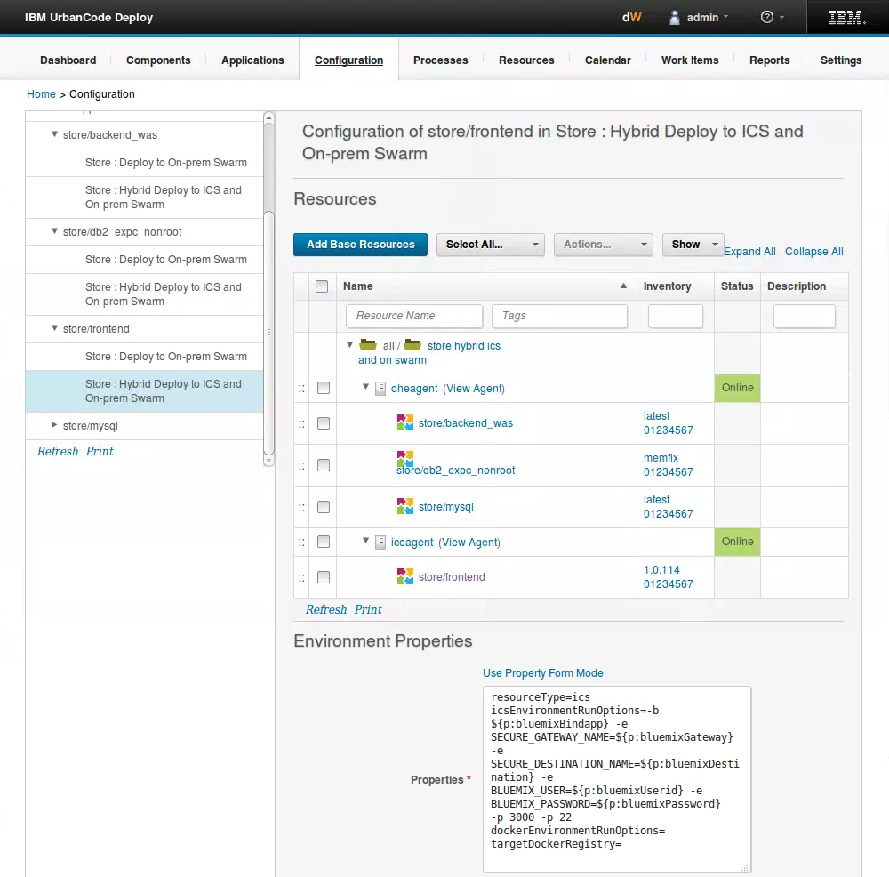Click scroll-up arrow of left tree panel
This screenshot has height=877, width=889.
pos(268,117)
